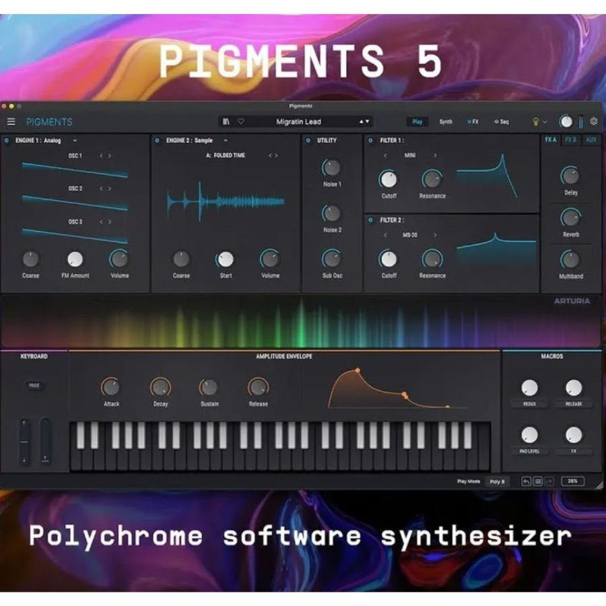The height and width of the screenshot is (606, 606).
Task: Click Filter 2 Resonance knob
Action: pyautogui.click(x=432, y=259)
